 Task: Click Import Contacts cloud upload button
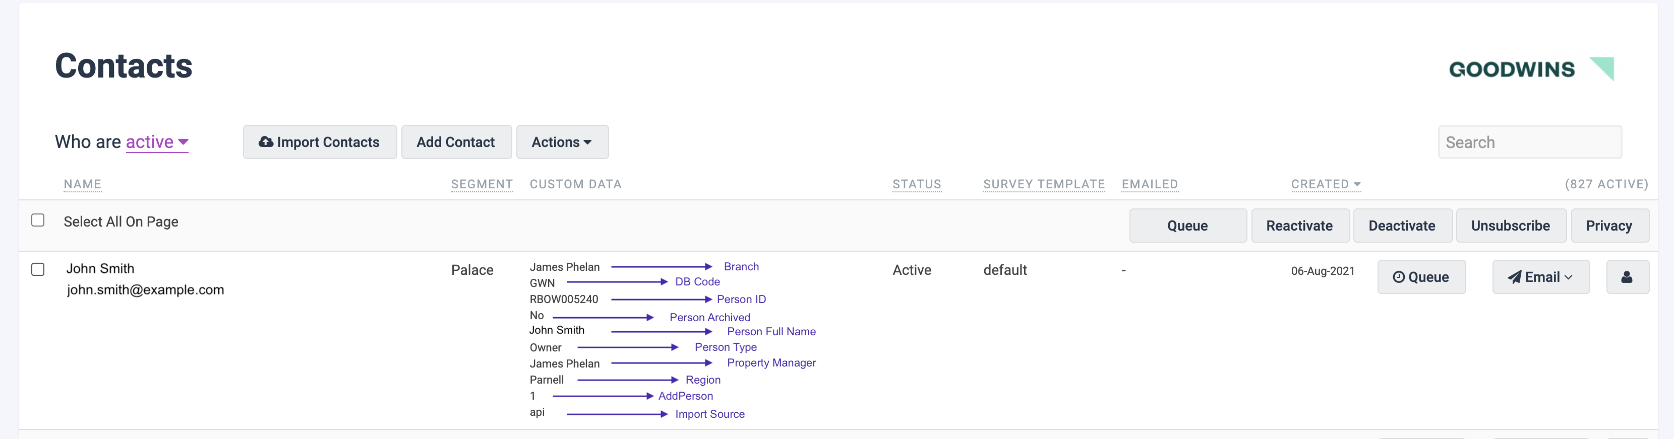[319, 142]
